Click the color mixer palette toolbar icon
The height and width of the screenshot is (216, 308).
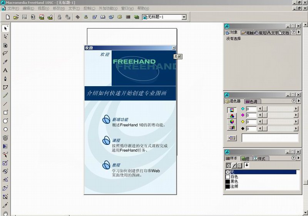point(120,17)
